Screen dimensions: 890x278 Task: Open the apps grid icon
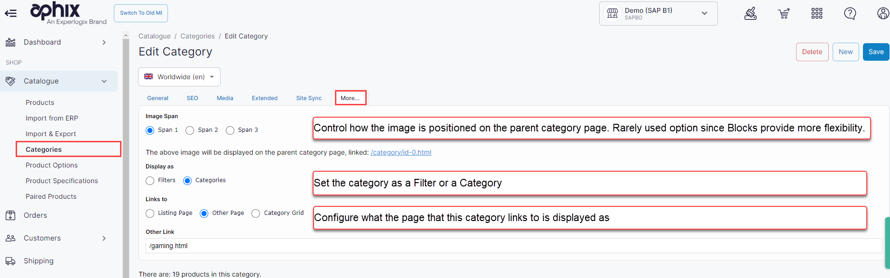pos(817,14)
